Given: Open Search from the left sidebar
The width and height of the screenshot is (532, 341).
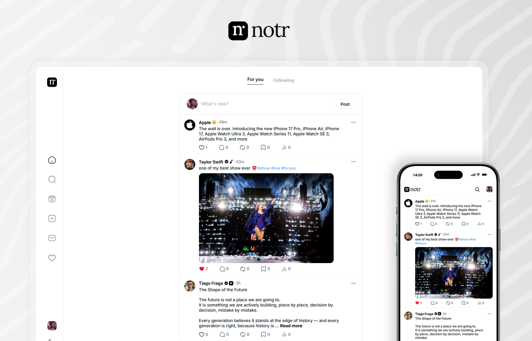Looking at the screenshot, I should 52,179.
